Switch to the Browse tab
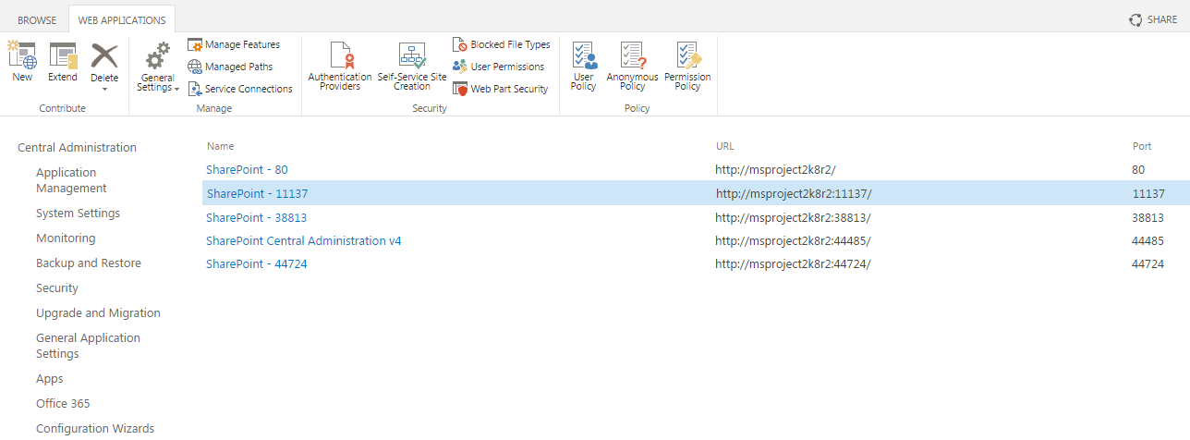 [37, 19]
